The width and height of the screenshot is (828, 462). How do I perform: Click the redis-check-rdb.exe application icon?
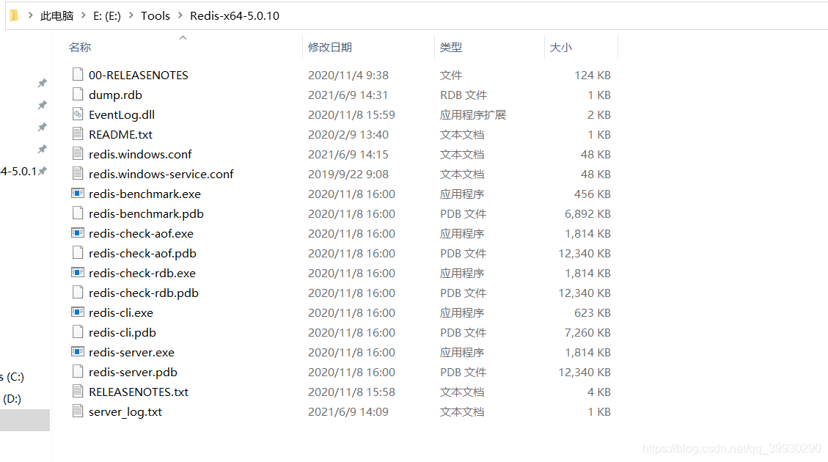(x=78, y=273)
